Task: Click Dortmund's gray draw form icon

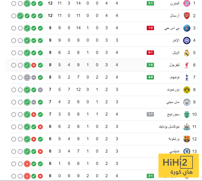Action: [x=40, y=90]
